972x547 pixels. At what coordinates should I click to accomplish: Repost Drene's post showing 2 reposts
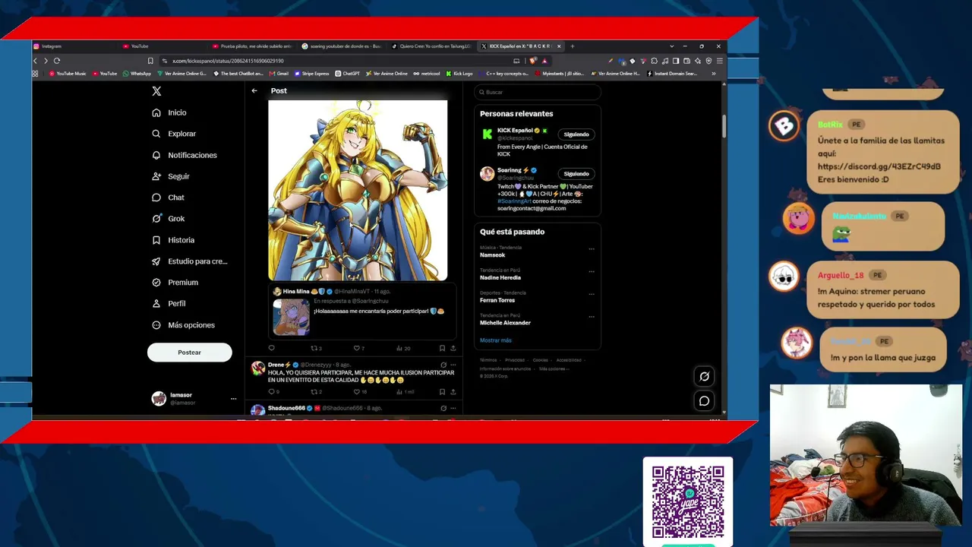pyautogui.click(x=316, y=392)
